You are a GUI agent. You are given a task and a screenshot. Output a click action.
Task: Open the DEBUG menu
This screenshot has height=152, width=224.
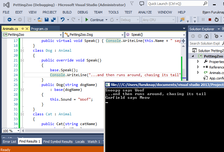[83, 12]
